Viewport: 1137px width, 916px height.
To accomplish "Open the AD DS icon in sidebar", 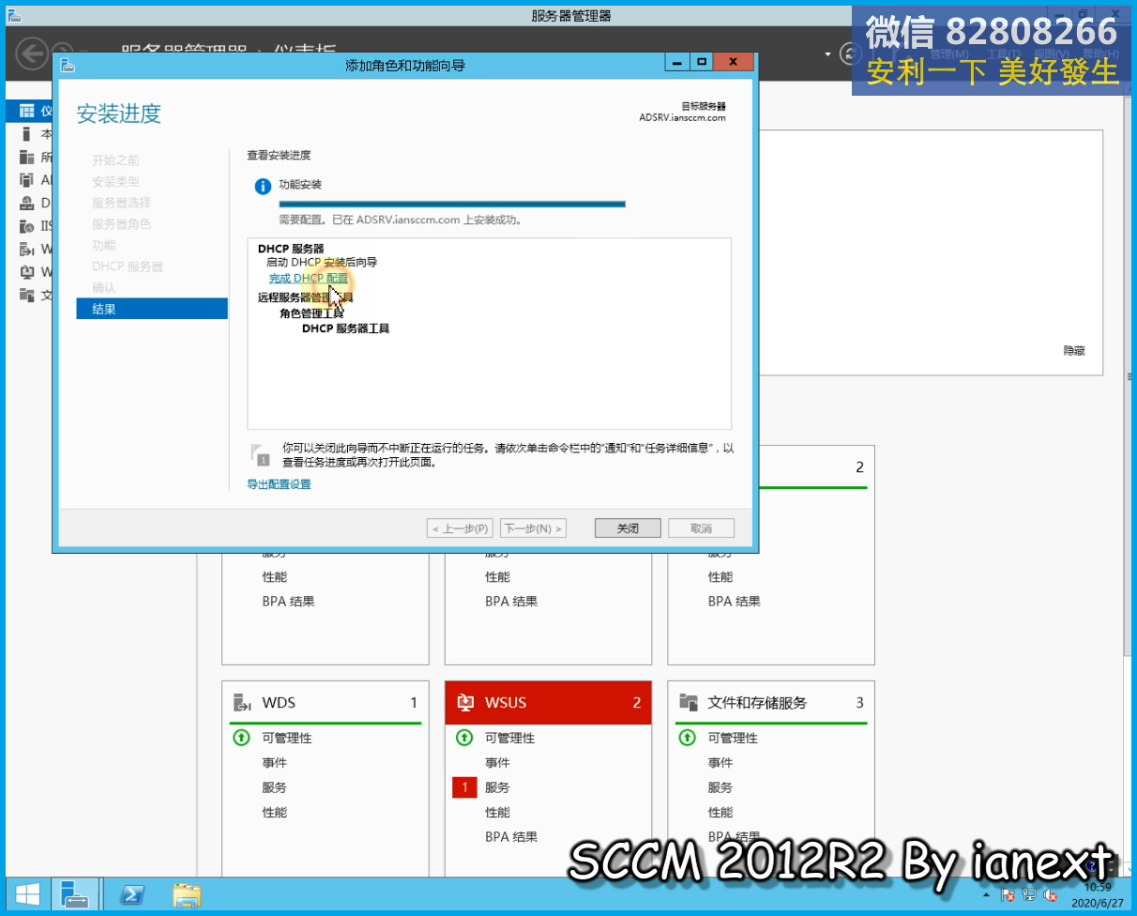I will click(x=26, y=180).
